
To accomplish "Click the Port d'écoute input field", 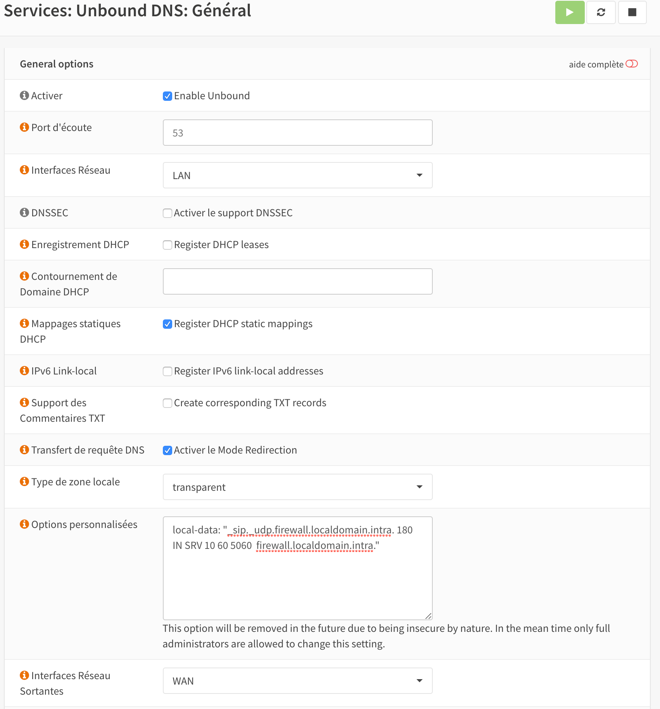I will [x=297, y=133].
